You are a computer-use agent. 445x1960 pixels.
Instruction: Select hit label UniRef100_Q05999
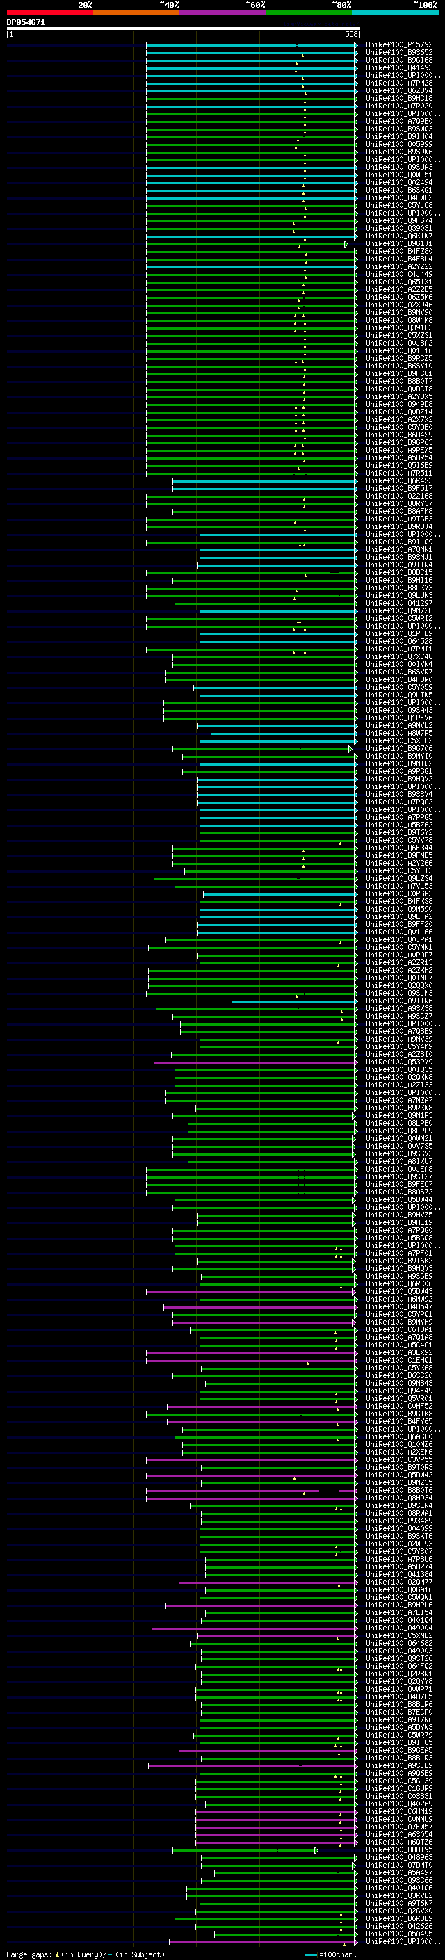point(398,144)
